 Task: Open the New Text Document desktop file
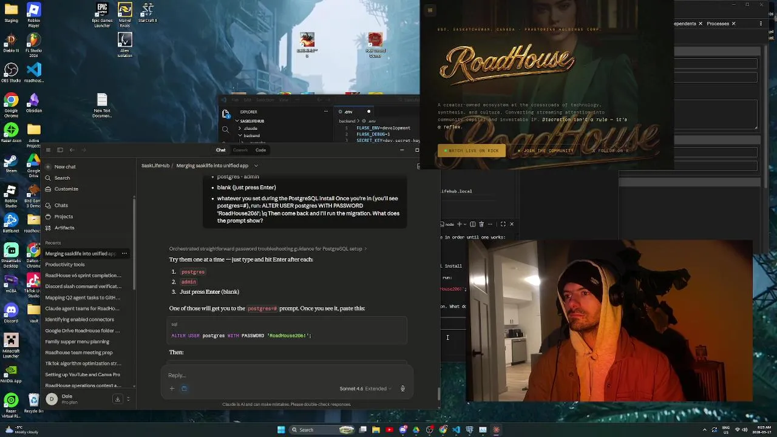point(102,105)
